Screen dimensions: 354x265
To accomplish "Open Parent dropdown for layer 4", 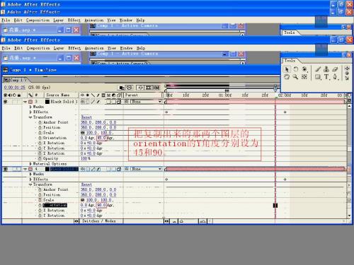I will click(x=147, y=169).
